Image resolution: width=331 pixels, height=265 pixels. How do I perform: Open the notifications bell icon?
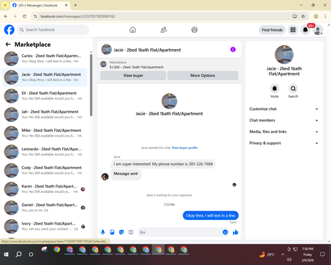pos(305,30)
